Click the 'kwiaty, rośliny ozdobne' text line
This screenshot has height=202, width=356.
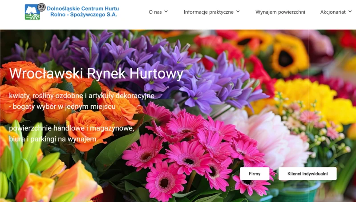pyautogui.click(x=81, y=95)
